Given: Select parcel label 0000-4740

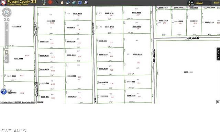Looking at the screenshot, I should [109, 13].
